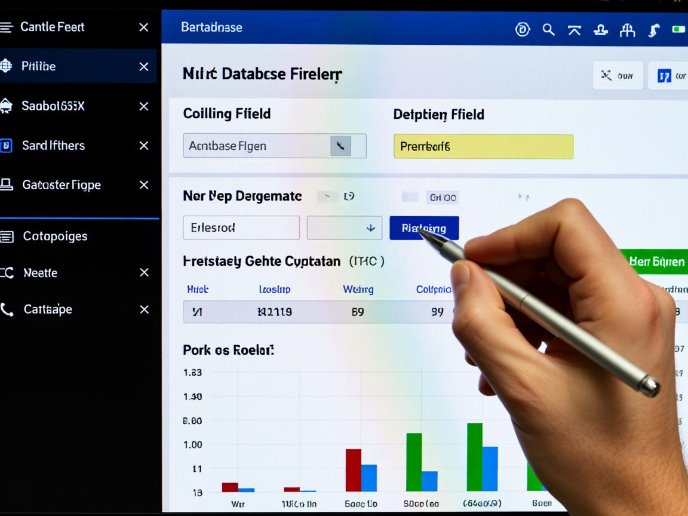Click the hamburger icon beside Cantle Feert
Screen dimensions: 688x516
[x=7, y=27]
